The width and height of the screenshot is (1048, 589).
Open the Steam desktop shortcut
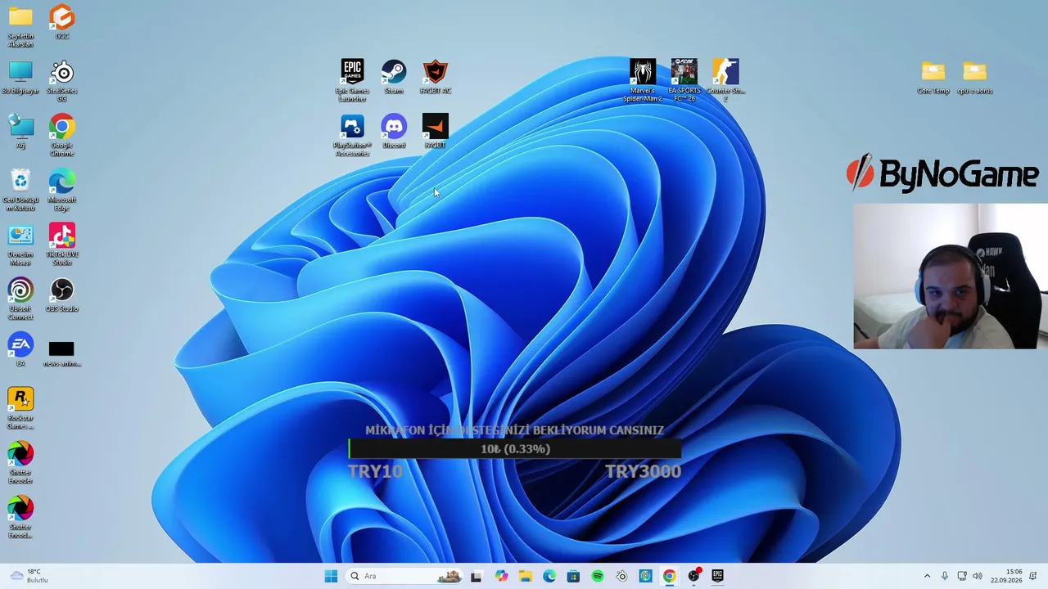coord(394,76)
